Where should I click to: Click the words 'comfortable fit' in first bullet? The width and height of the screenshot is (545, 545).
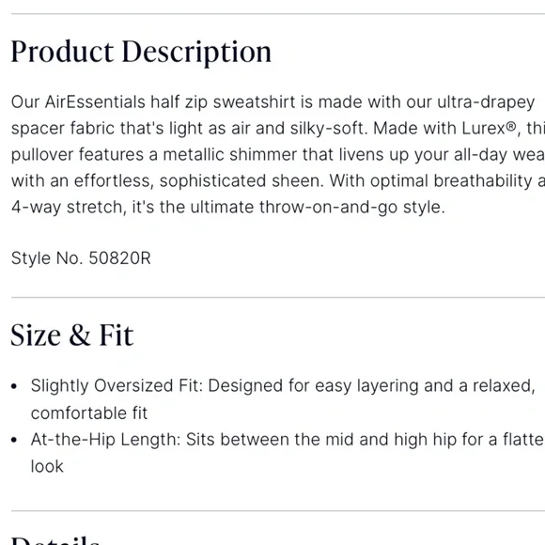89,413
